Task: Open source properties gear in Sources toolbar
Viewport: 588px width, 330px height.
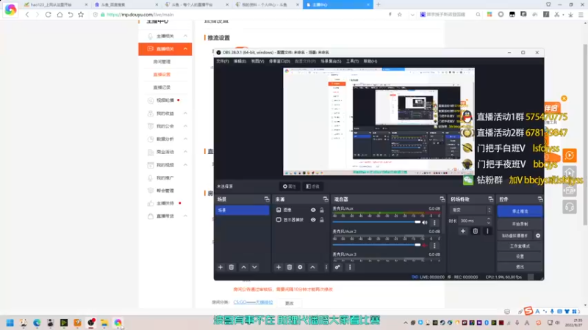Action: (x=300, y=267)
